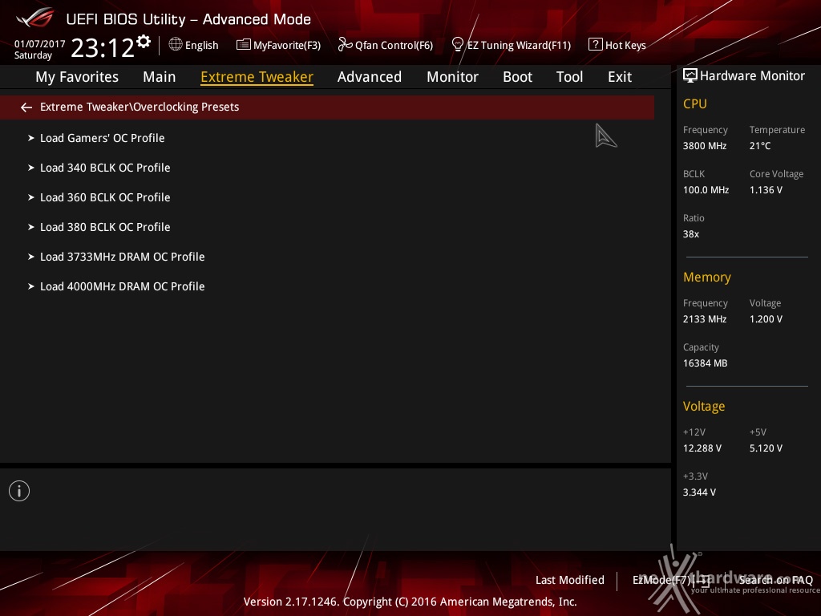This screenshot has height=616, width=821.
Task: Click the ROG logo in the header
Action: [x=35, y=18]
